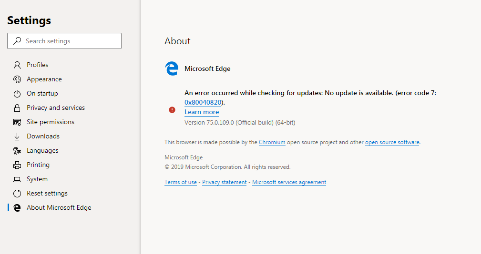
Task: Open the open source software link
Action: [x=392, y=142]
